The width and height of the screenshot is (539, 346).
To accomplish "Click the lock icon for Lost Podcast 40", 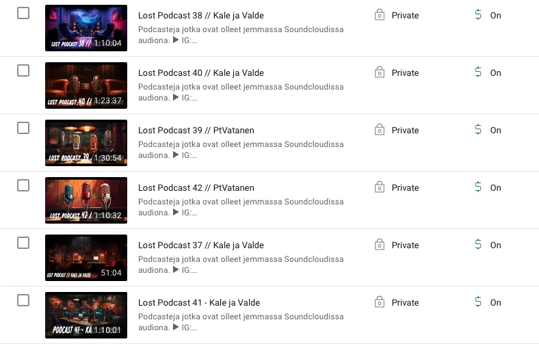I will pos(380,72).
